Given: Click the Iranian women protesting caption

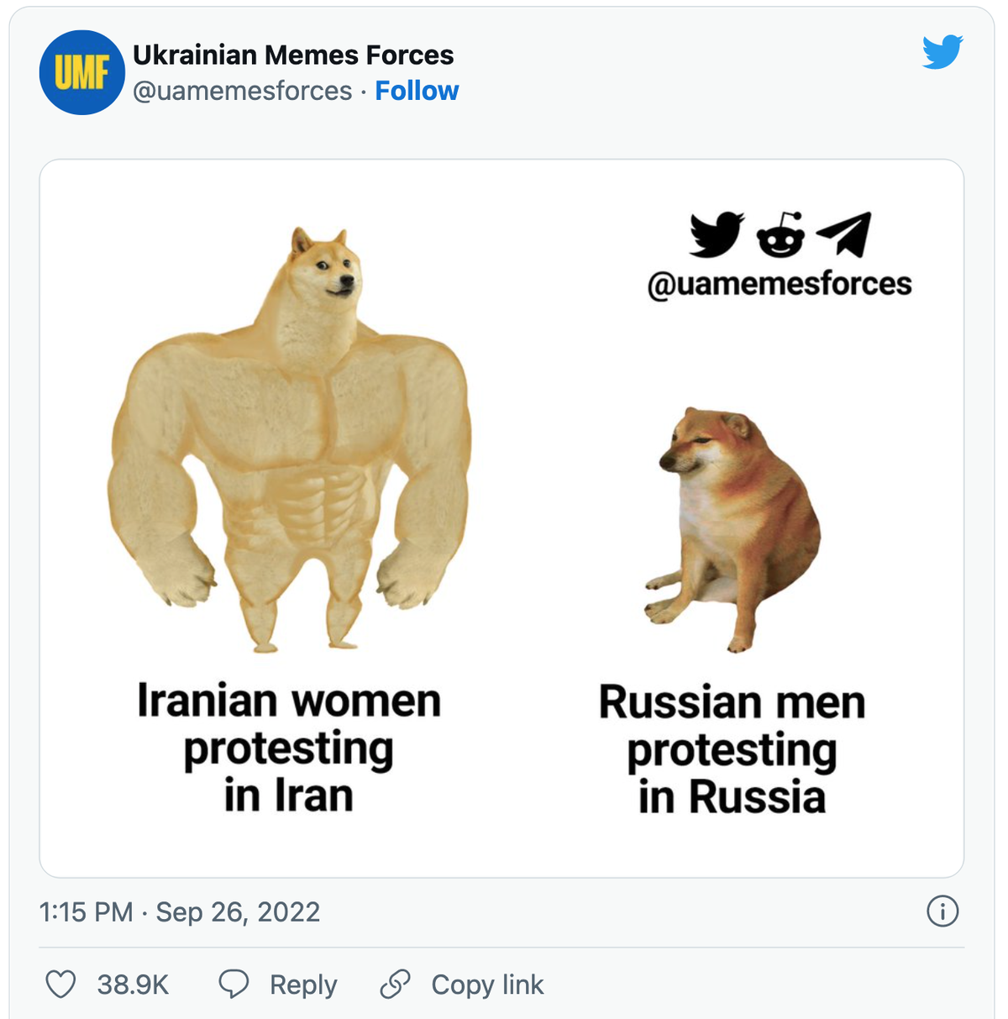Looking at the screenshot, I should click(x=289, y=748).
